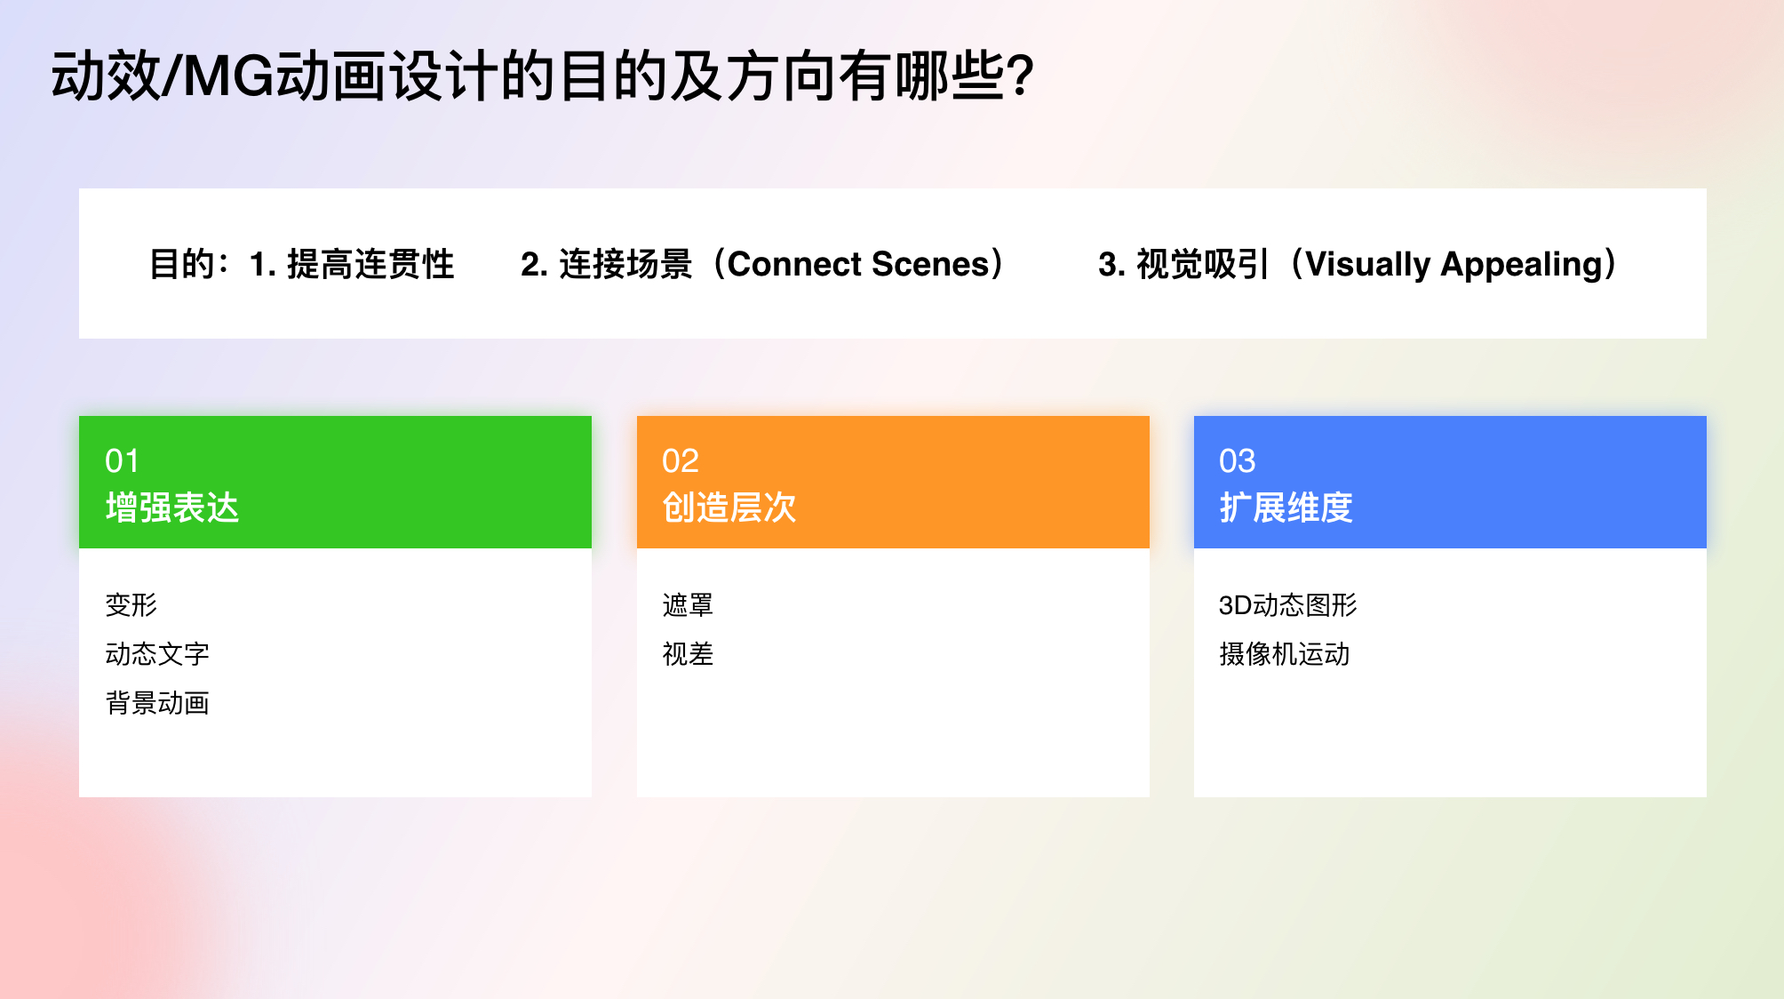Select the 3D动态图形 list item
The height and width of the screenshot is (999, 1784).
1287,605
